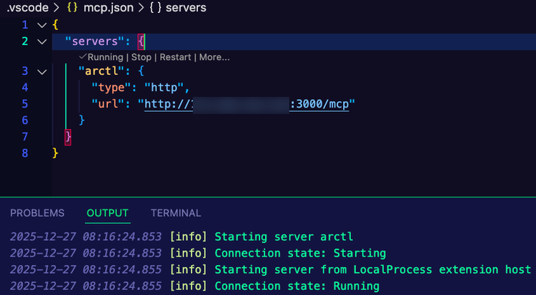Click line number 3 in the gutter
536x295 pixels.
tap(25, 71)
